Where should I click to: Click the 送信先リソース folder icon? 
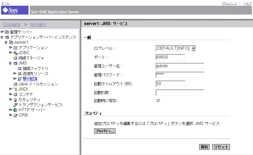(x=20, y=74)
